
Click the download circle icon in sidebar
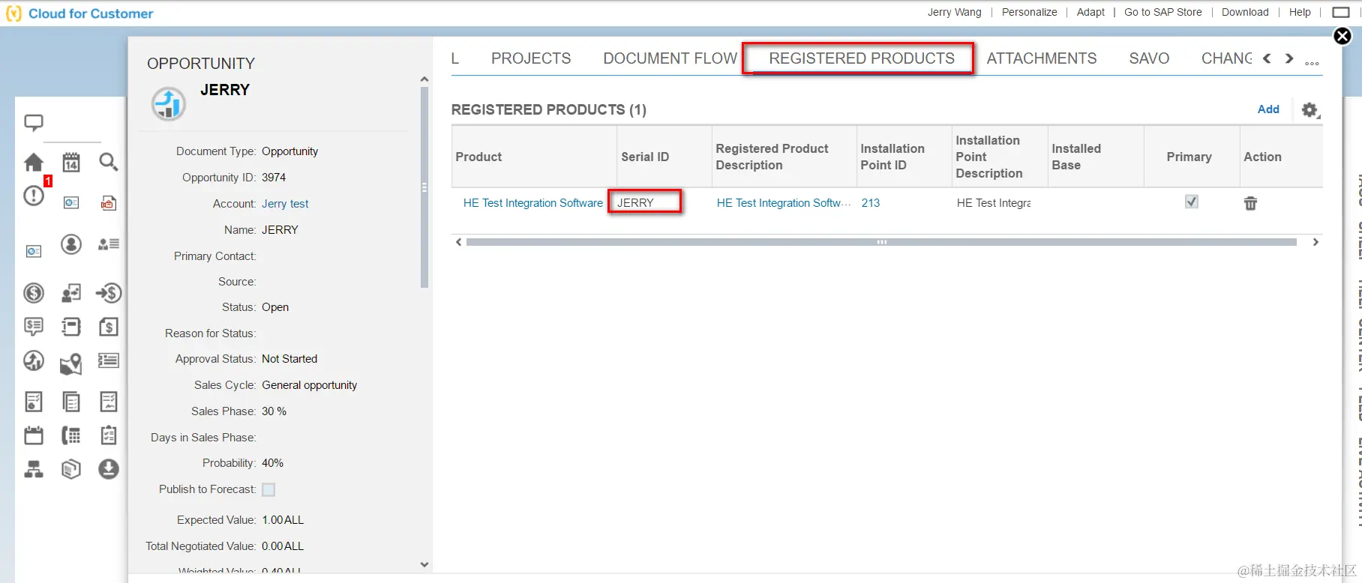(109, 469)
